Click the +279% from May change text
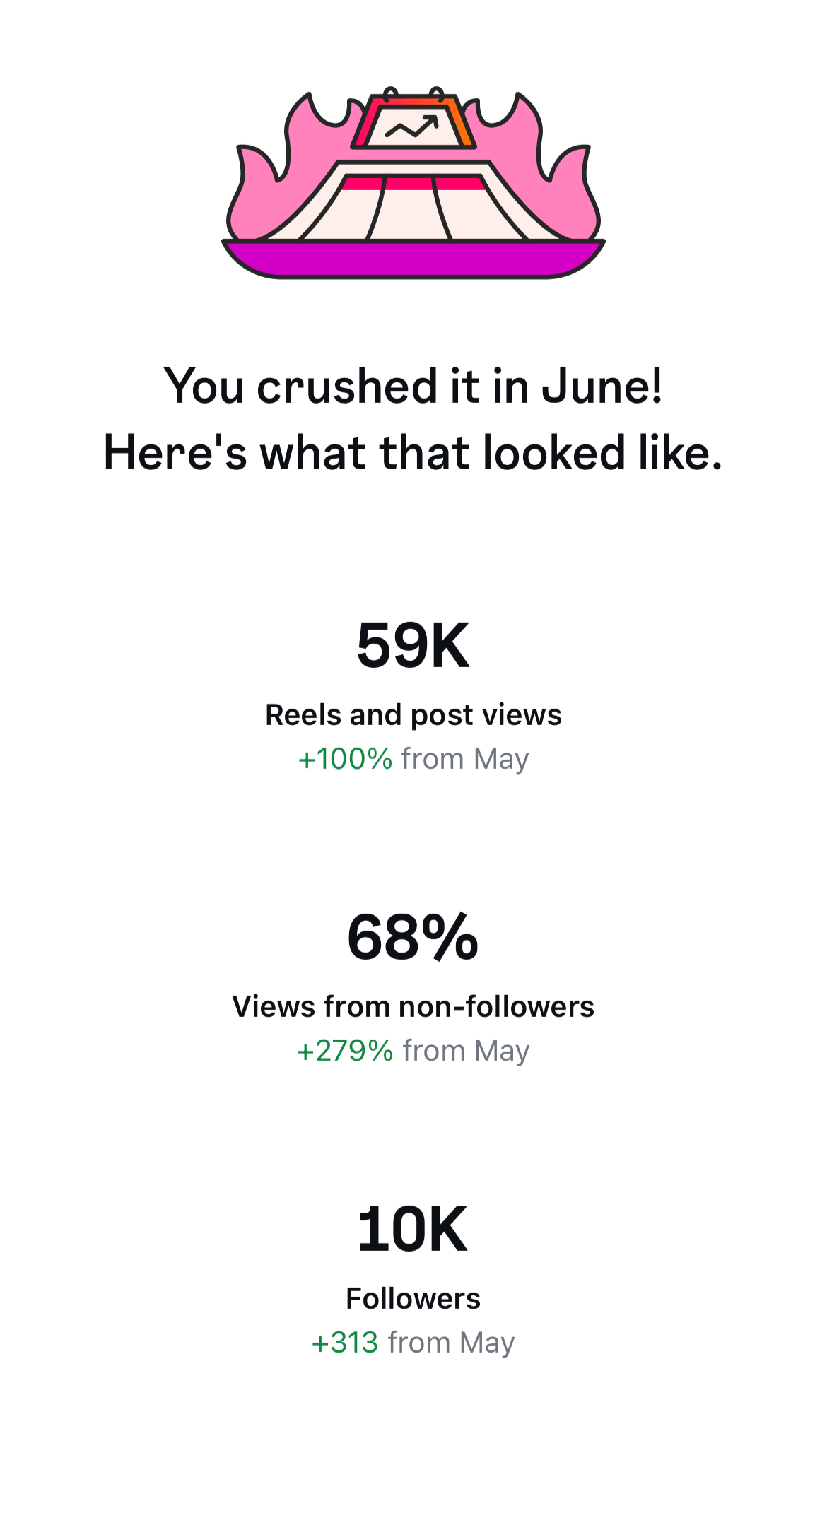 coord(413,1051)
